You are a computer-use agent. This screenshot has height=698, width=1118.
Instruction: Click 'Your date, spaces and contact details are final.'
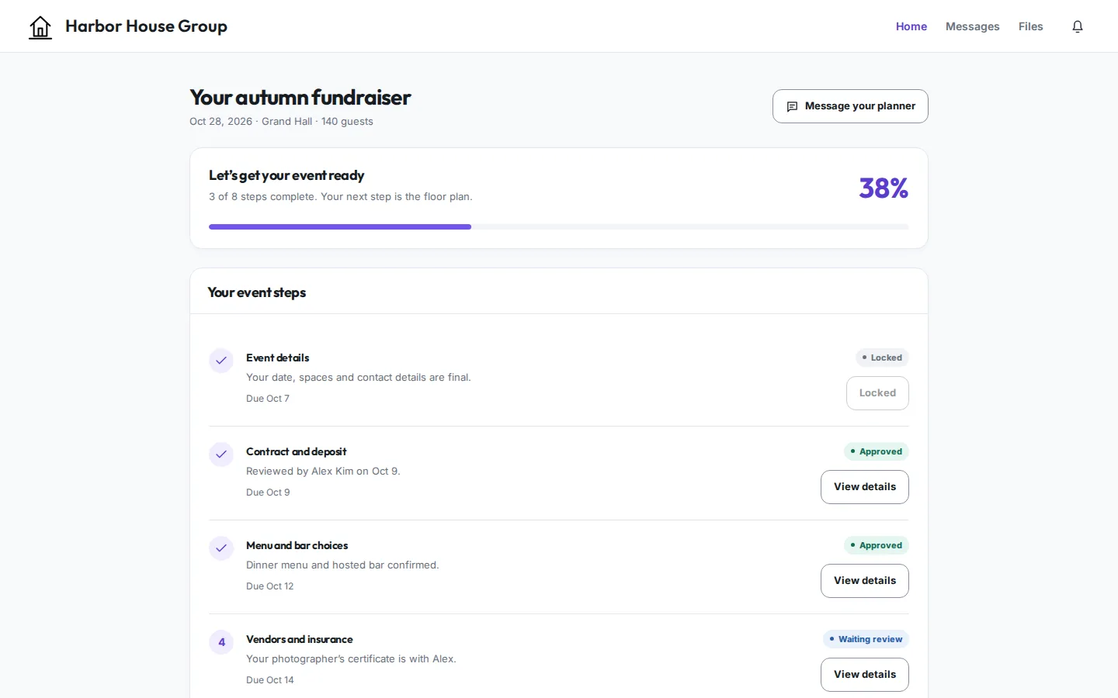[359, 378]
